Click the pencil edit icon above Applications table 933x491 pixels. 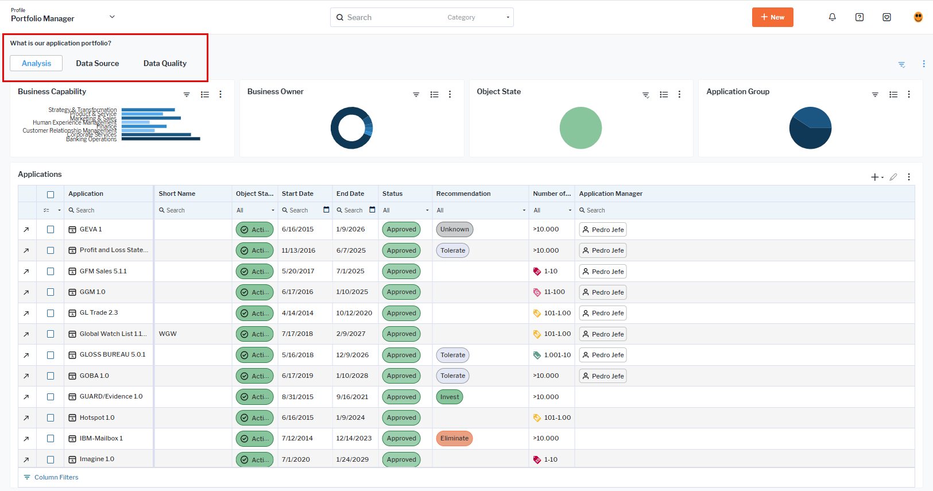[893, 177]
